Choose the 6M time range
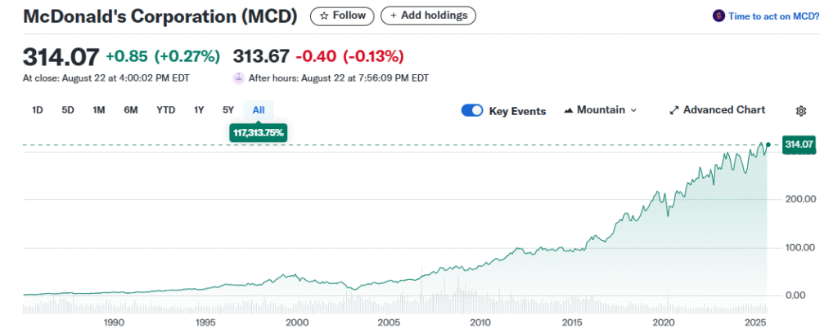The height and width of the screenshot is (333, 838). coord(131,110)
